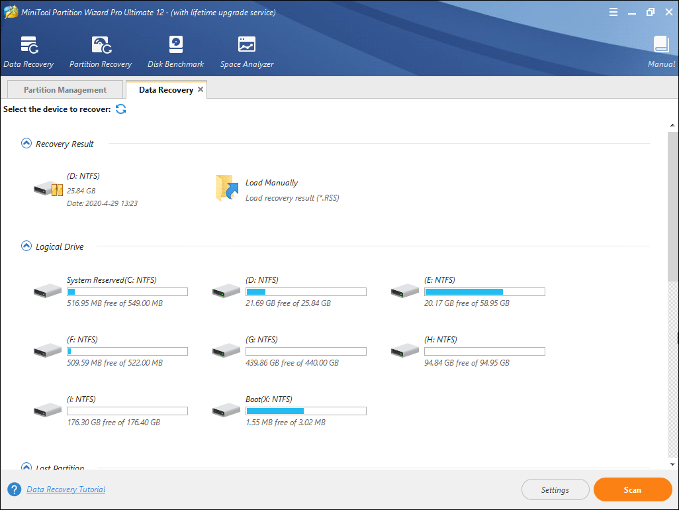Click '21.69 GB free of 25.84 GB' text
The image size is (679, 510).
click(x=288, y=303)
